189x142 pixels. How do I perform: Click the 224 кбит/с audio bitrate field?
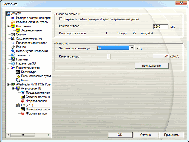(x=161, y=56)
